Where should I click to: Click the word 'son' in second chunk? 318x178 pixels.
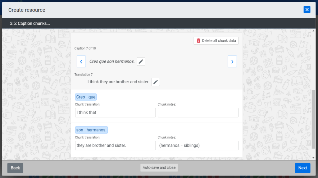pyautogui.click(x=80, y=130)
